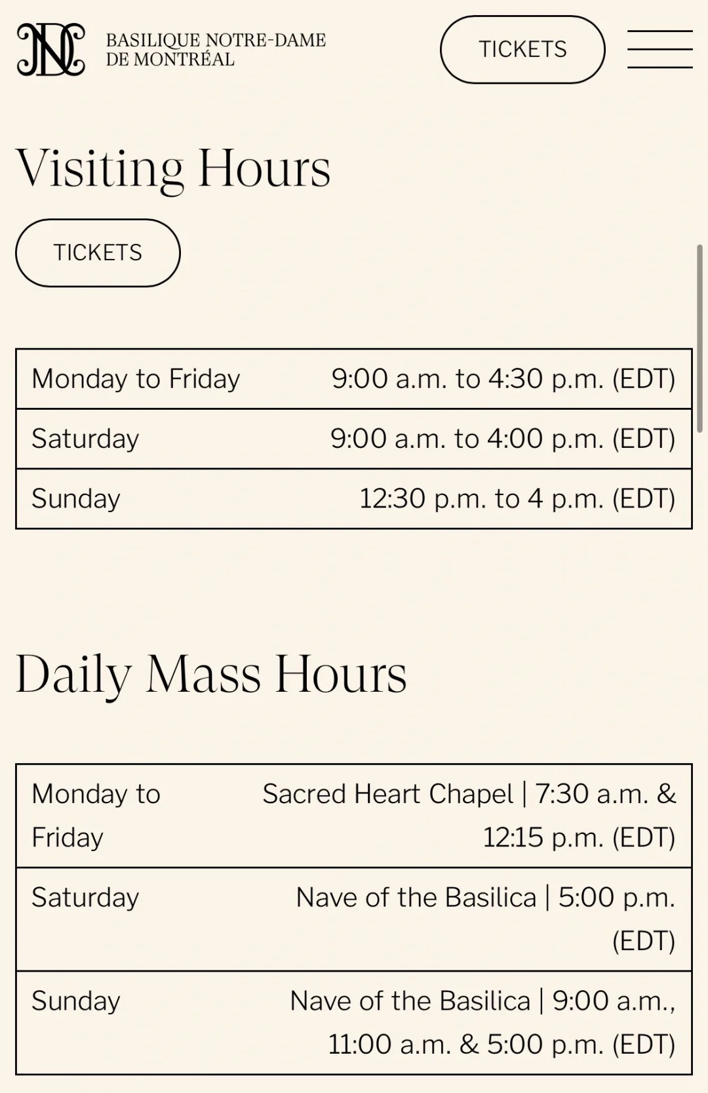Screen dimensions: 708x1093
Task: Click the header TICKETS button
Action: [522, 50]
